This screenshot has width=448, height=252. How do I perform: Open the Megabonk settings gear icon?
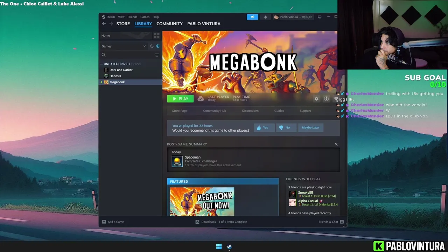317,99
